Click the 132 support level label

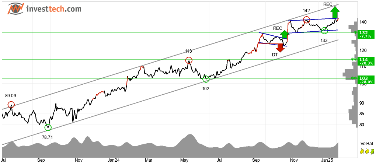tap(365, 35)
